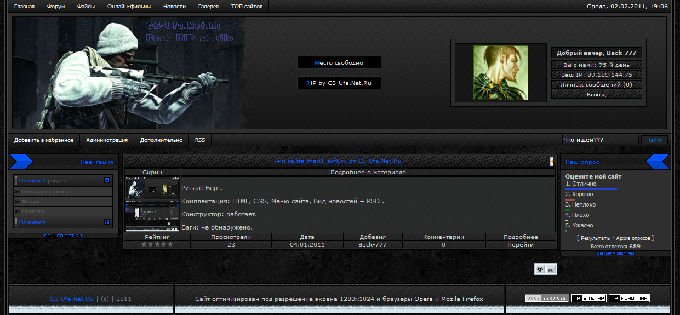Click the user avatar portrait image
The height and width of the screenshot is (315, 680).
500,73
